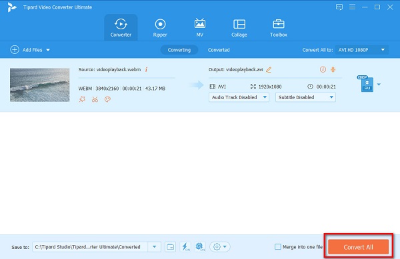Click the Tipard app logo
This screenshot has height=259, width=400.
pos(11,7)
